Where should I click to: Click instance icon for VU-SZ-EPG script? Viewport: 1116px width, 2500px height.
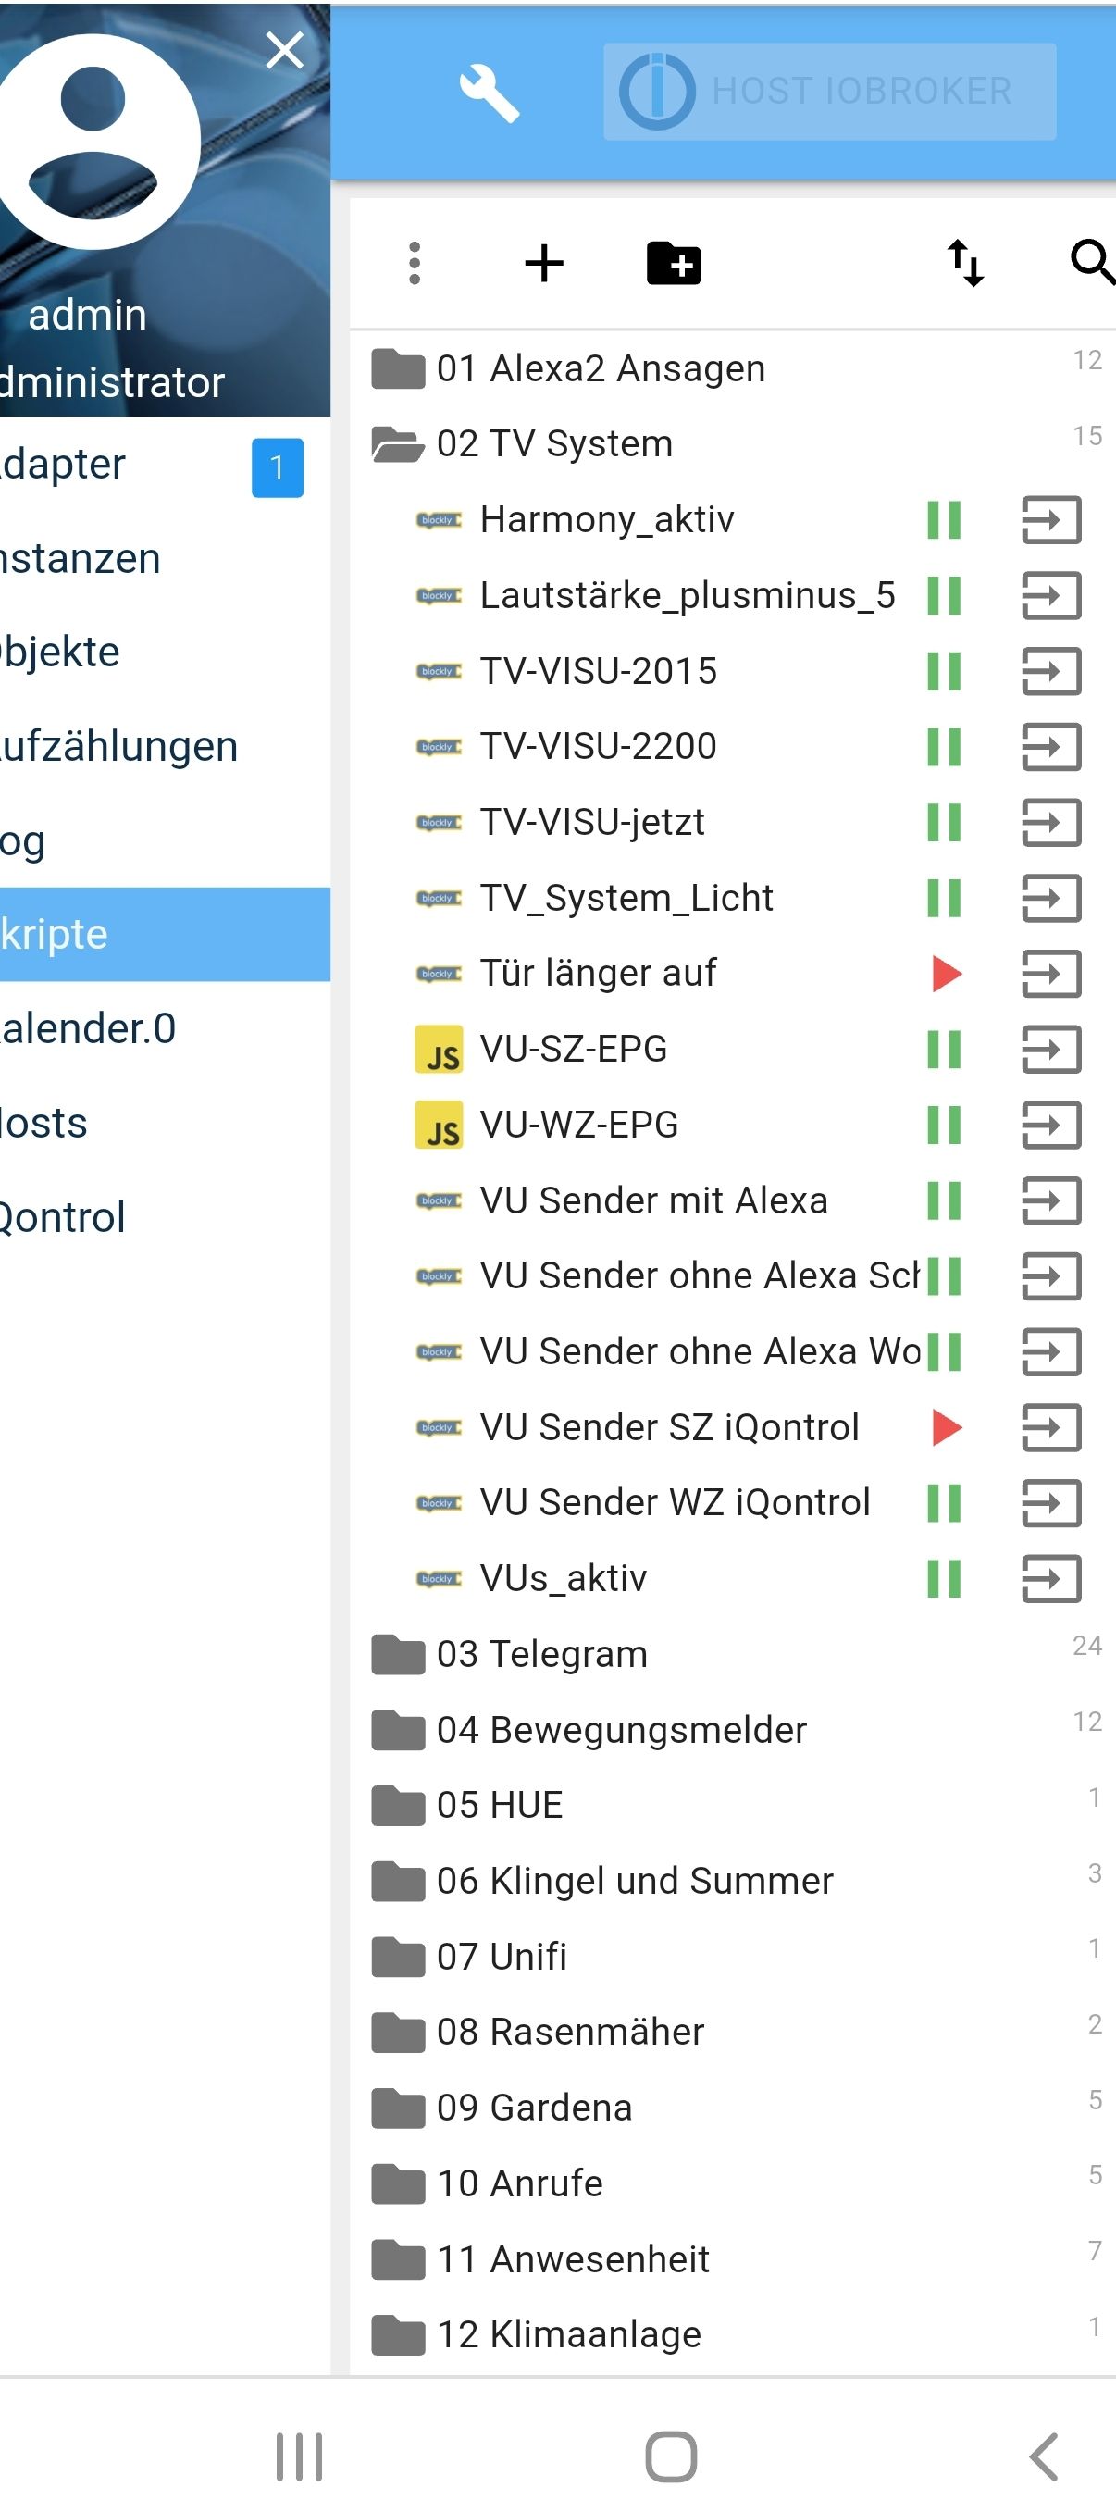point(1051,1049)
